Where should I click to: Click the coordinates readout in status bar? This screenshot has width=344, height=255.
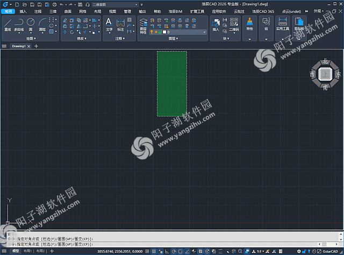coord(120,251)
